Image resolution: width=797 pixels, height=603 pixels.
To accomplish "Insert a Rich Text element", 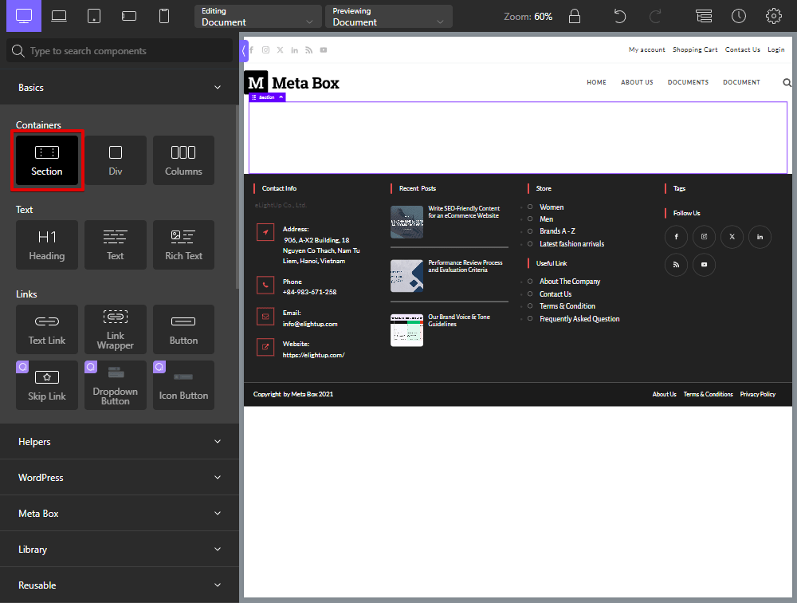I will click(x=183, y=244).
